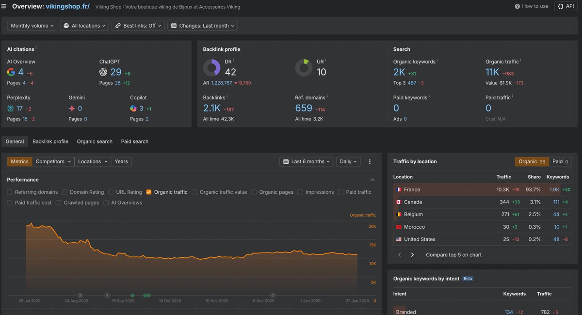Collapse the Performance section chevron
This screenshot has width=582, height=315.
tap(372, 180)
